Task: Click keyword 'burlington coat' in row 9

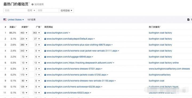Action: tap(157, 81)
